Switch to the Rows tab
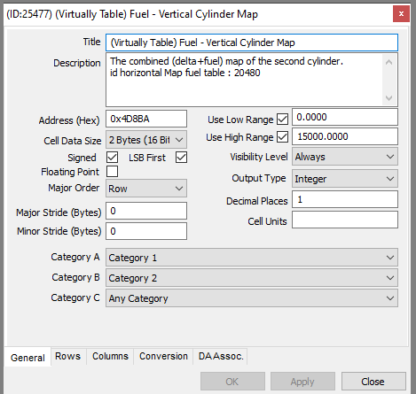416x394 pixels. (x=68, y=356)
